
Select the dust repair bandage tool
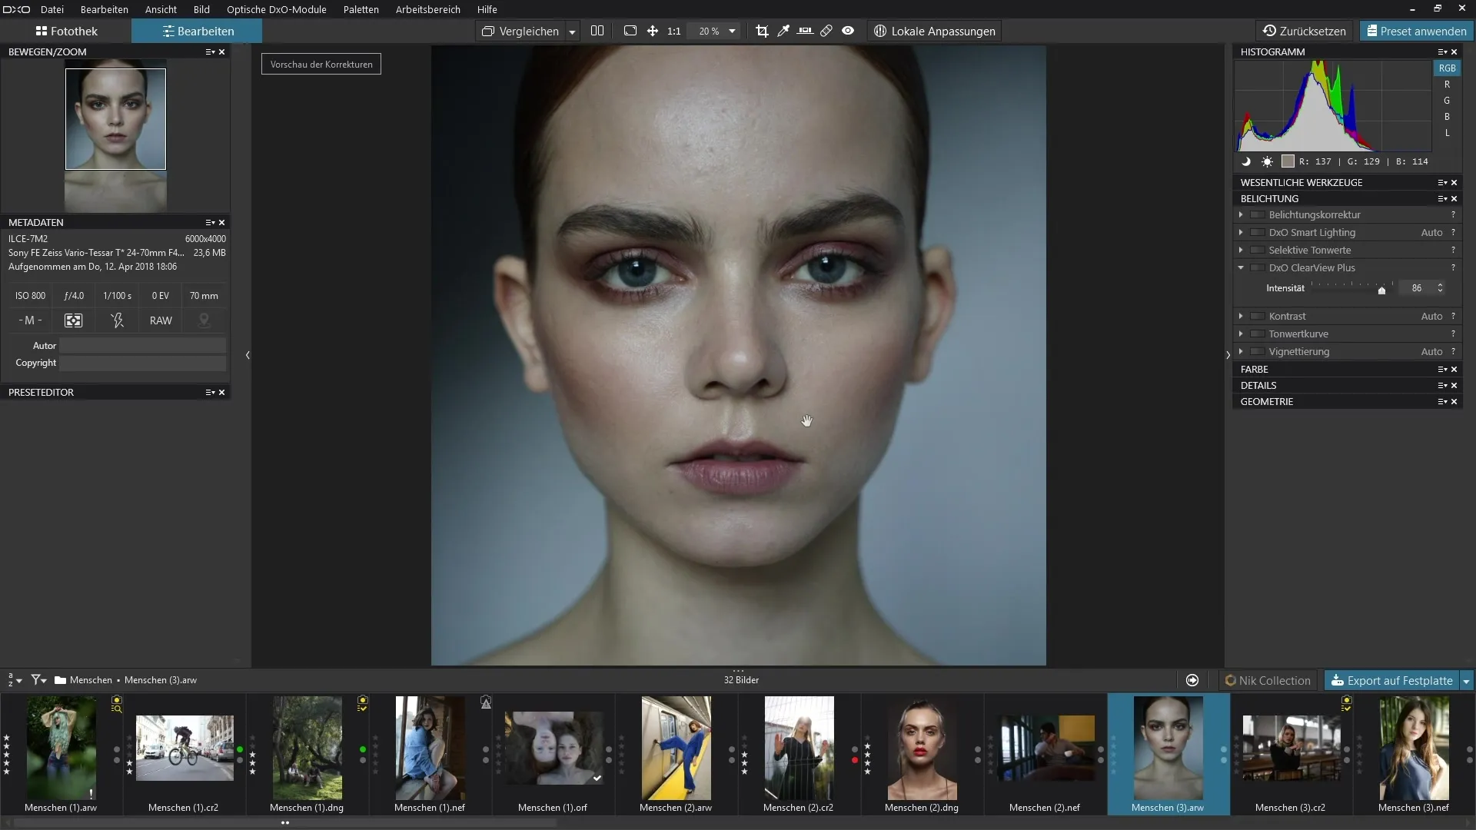[x=826, y=31]
